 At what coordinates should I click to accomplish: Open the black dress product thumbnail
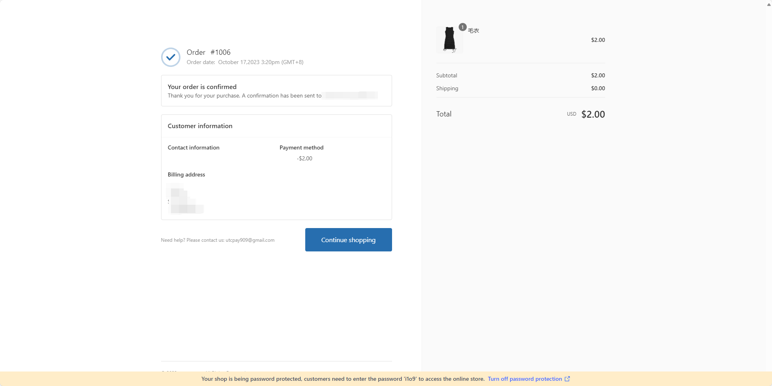[x=449, y=39]
